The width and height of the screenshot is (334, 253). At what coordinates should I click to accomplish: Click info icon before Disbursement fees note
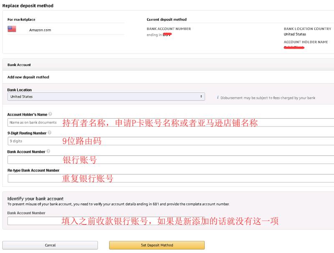coord(218,97)
